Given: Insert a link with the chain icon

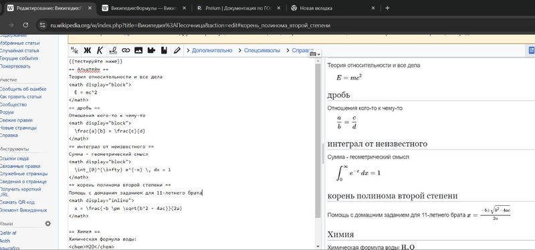Looking at the screenshot, I should pyautogui.click(x=126, y=51).
